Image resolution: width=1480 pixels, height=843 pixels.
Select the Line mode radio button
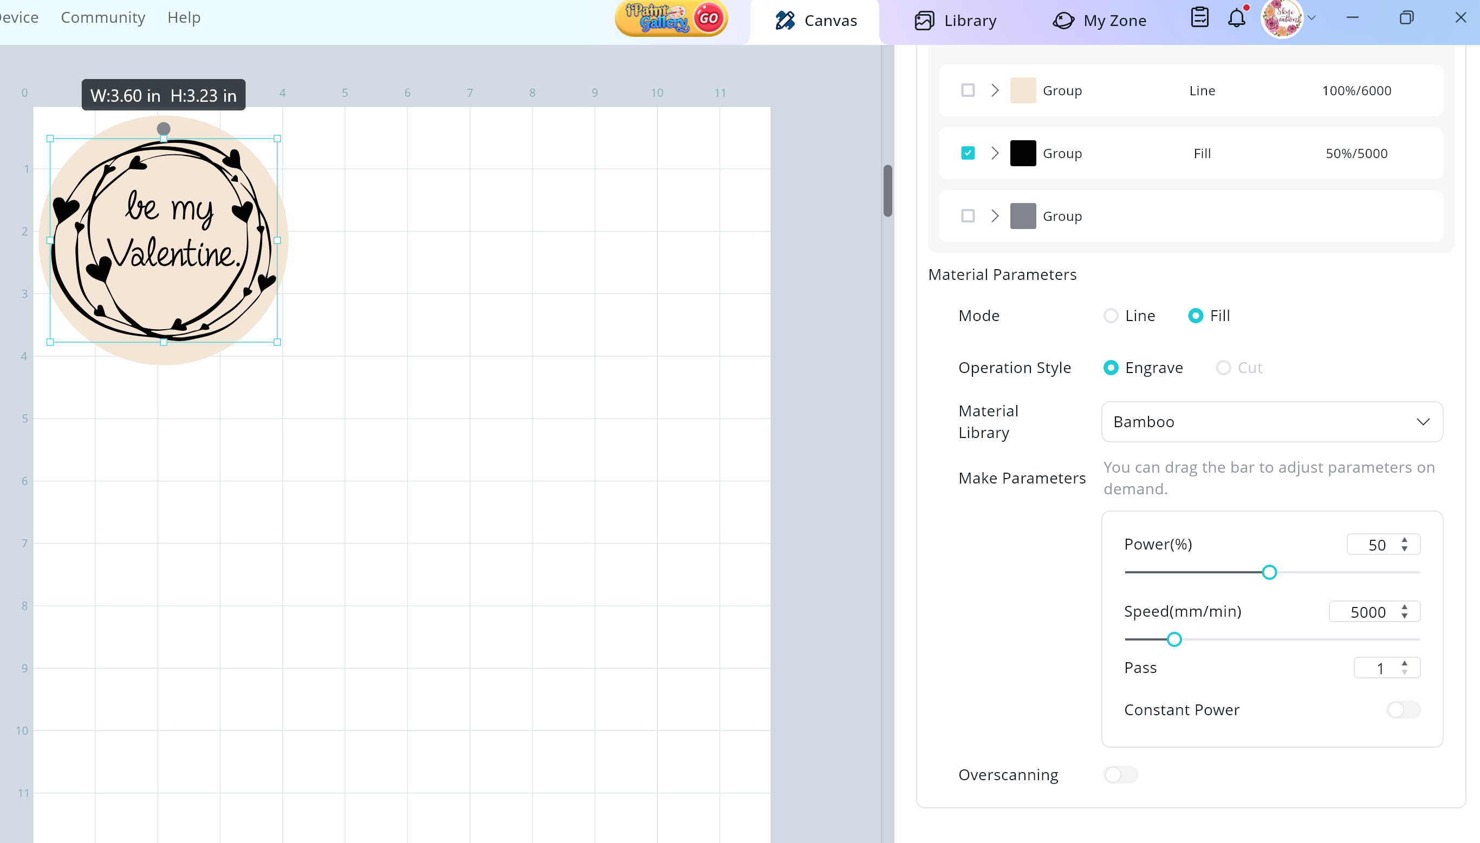point(1111,316)
